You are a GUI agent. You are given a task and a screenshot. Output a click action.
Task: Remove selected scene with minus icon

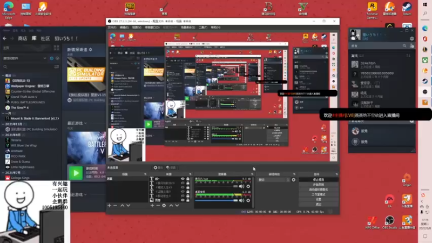(115, 206)
